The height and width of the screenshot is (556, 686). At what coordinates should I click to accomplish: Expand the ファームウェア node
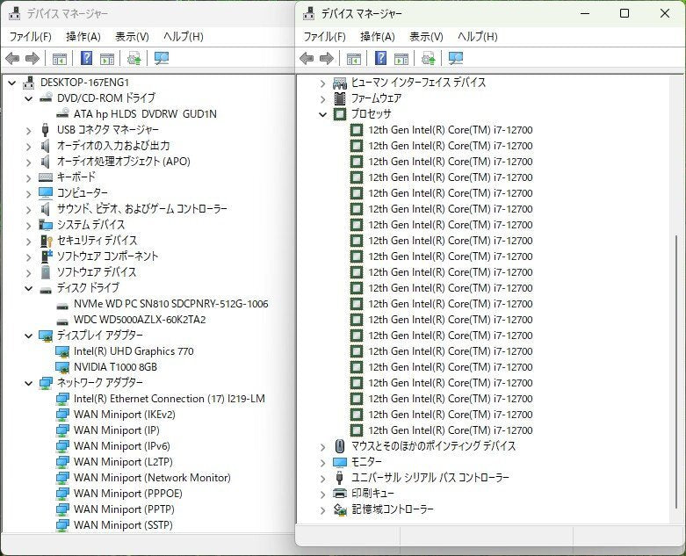click(x=323, y=99)
